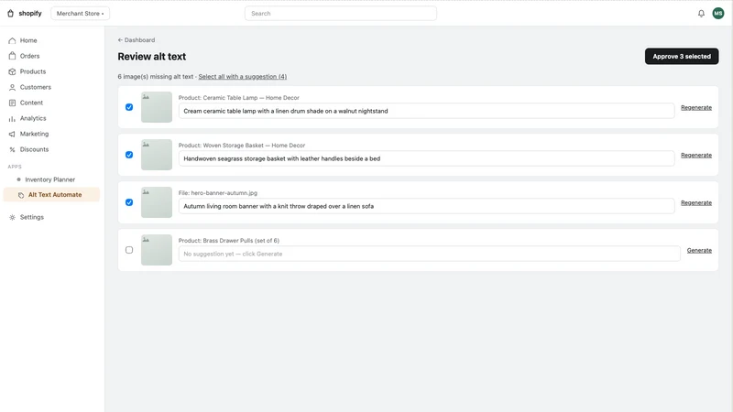The width and height of the screenshot is (733, 412).
Task: Open Products in sidebar
Action: click(x=33, y=71)
